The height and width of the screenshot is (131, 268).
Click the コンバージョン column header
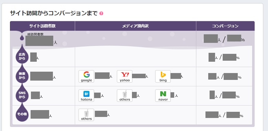pyautogui.click(x=225, y=26)
